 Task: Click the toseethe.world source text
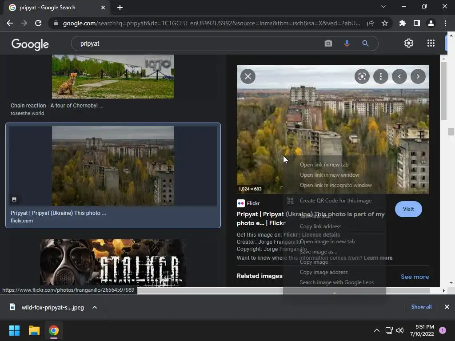[27, 113]
